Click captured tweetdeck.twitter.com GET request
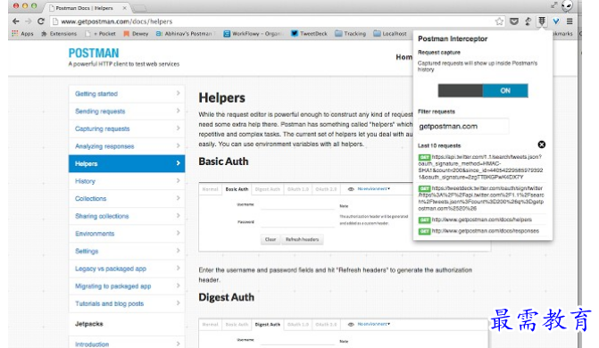 (481, 198)
